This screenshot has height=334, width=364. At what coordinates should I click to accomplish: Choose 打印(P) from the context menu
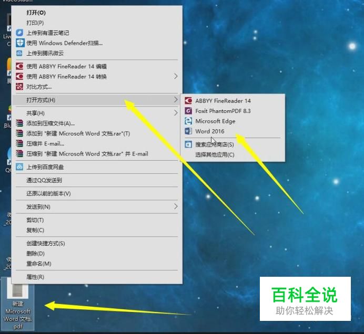coord(97,23)
